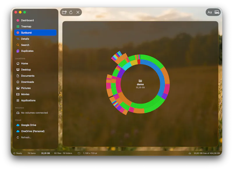
Task: Switch to the Treemap view
Action: coord(35,27)
